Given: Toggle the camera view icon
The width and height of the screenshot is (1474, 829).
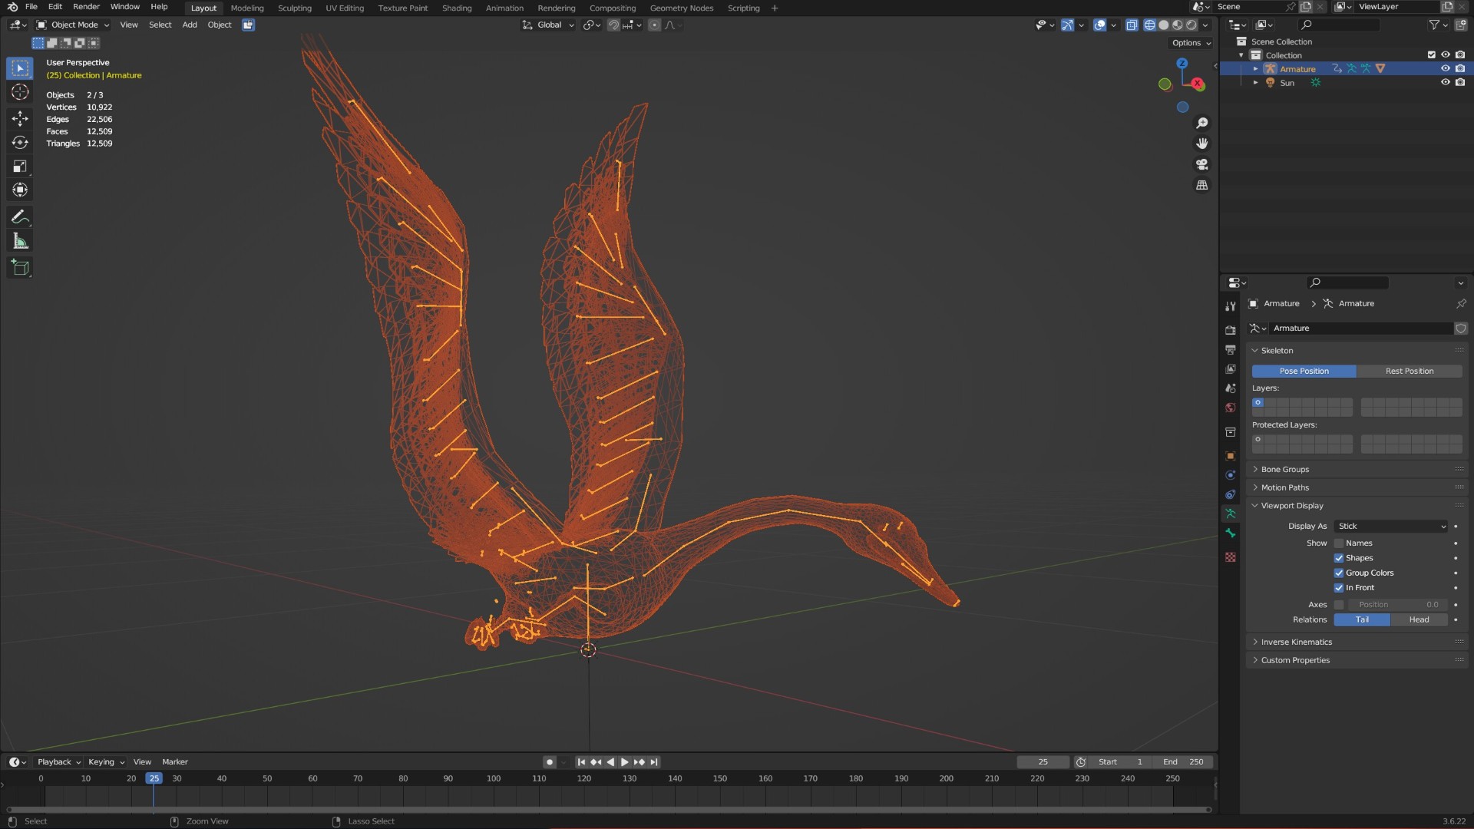Looking at the screenshot, I should [x=1202, y=164].
